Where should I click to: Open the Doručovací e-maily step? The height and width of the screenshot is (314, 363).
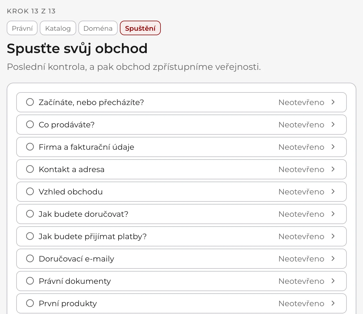tap(182, 259)
